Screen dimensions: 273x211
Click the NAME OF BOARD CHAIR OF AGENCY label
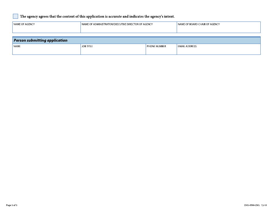[x=199, y=24]
